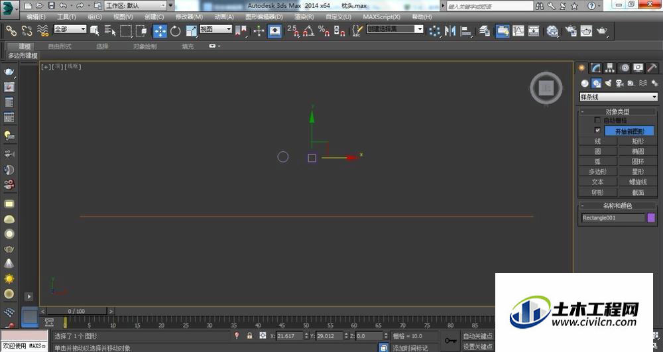Click the 文本 shape button
663x352 pixels.
(597, 182)
